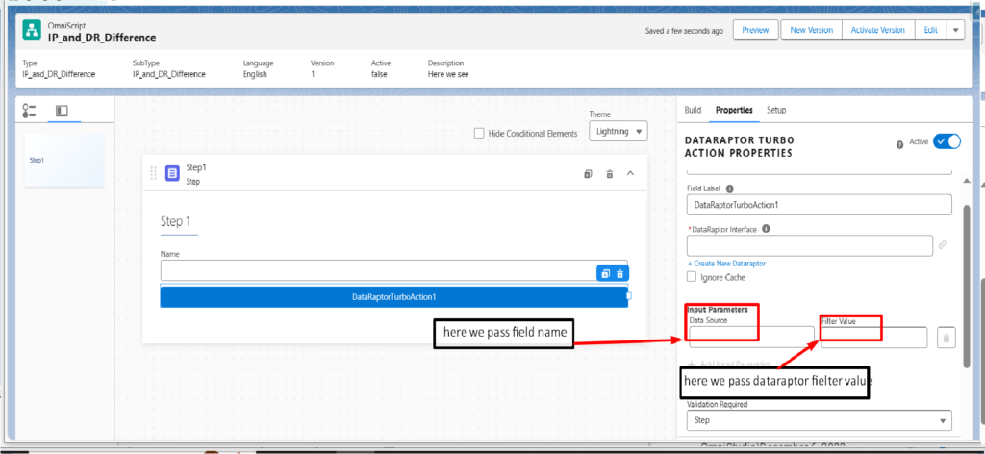Click the Field Label input field

pyautogui.click(x=820, y=205)
